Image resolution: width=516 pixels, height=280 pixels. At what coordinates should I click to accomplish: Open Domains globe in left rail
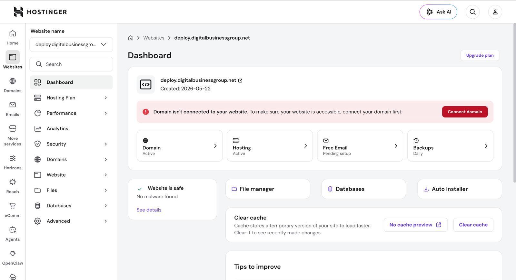(x=13, y=85)
